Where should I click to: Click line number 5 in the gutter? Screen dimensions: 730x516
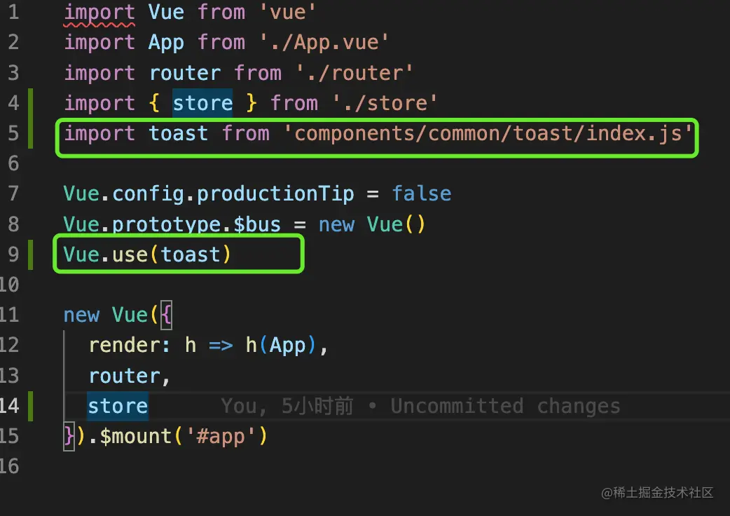[x=13, y=133]
